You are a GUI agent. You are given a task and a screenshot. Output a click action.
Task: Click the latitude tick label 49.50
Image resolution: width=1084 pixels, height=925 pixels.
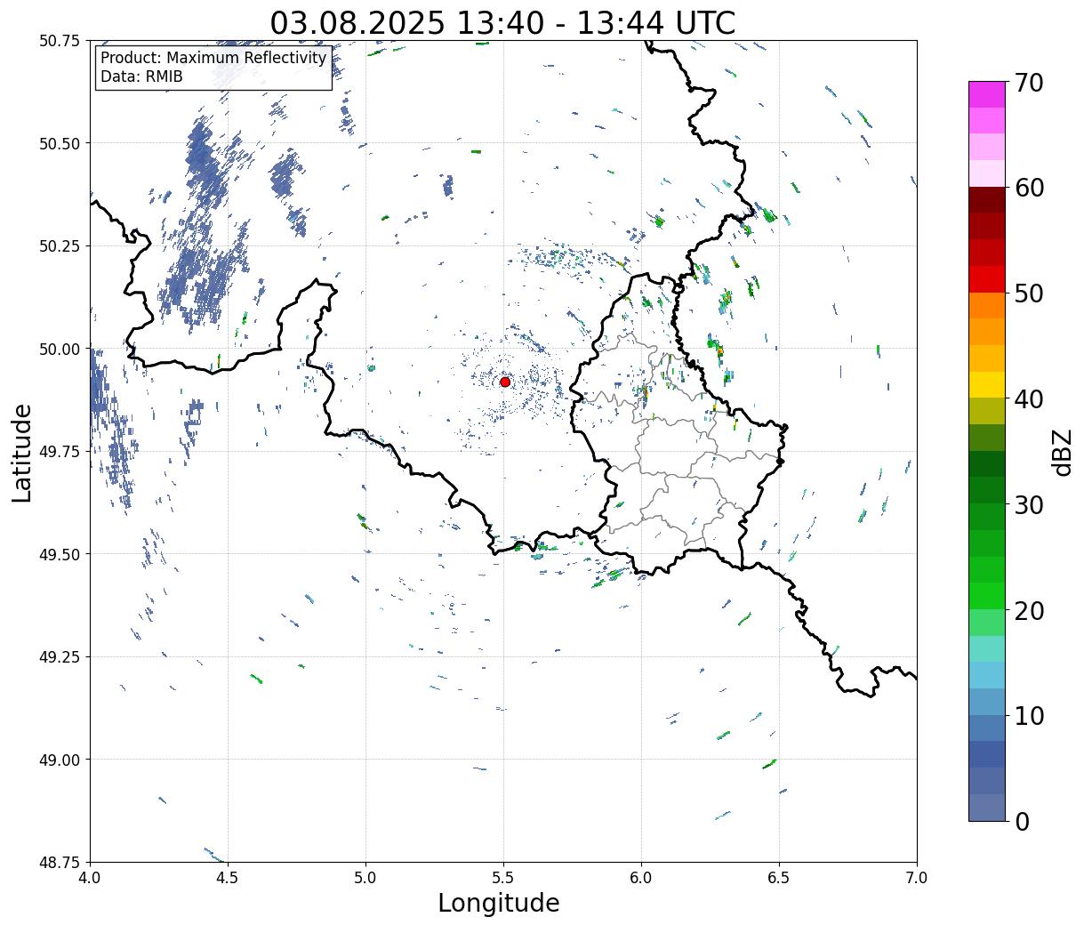coord(60,554)
